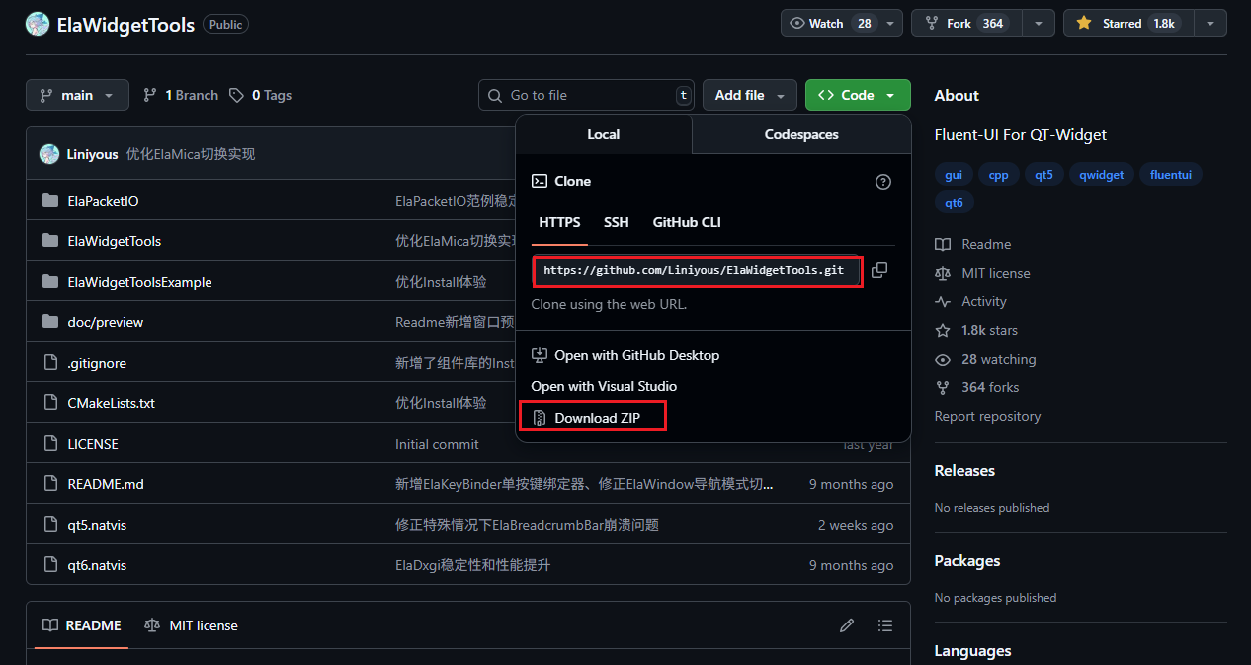Viewport: 1251px width, 665px height.
Task: Switch to the Codespaces tab
Action: click(x=801, y=134)
